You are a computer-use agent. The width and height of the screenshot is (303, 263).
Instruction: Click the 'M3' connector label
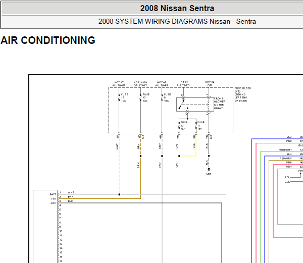point(211,137)
